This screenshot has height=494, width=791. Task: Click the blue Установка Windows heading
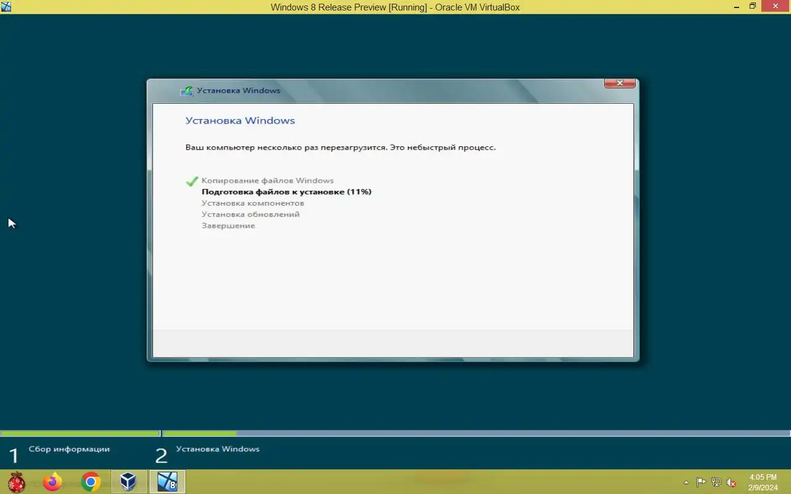pos(240,120)
